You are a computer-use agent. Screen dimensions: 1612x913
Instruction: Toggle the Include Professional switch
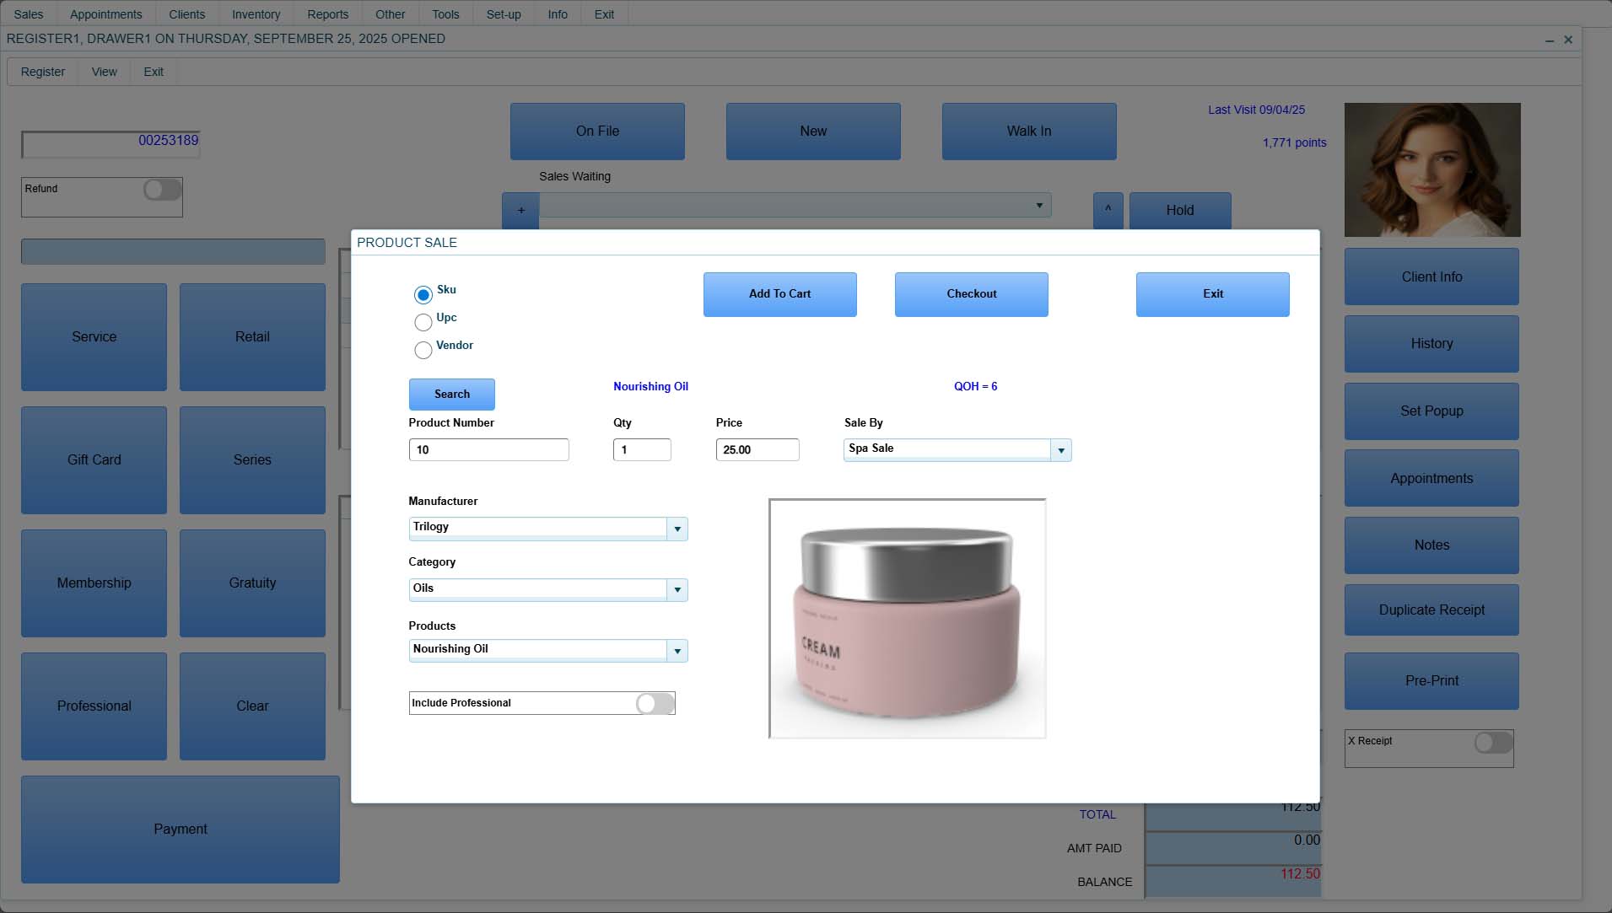655,703
